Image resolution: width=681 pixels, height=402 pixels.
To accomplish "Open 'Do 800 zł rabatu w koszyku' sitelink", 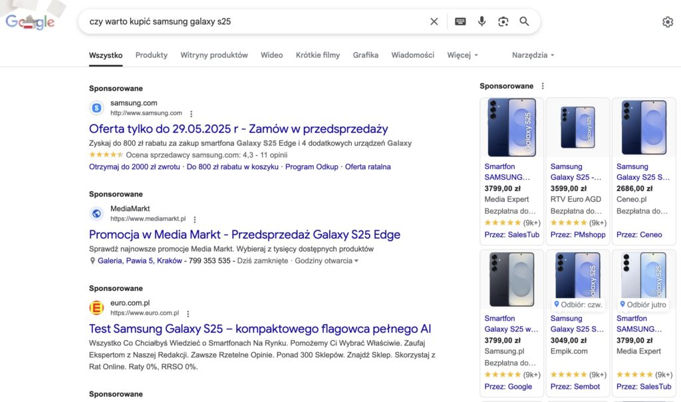I will pyautogui.click(x=232, y=167).
